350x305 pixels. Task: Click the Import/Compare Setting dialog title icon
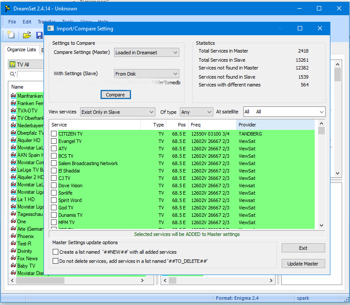pyautogui.click(x=51, y=28)
